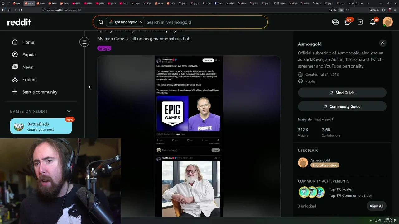Click the network tray icon
399x224 pixels.
(x=376, y=220)
